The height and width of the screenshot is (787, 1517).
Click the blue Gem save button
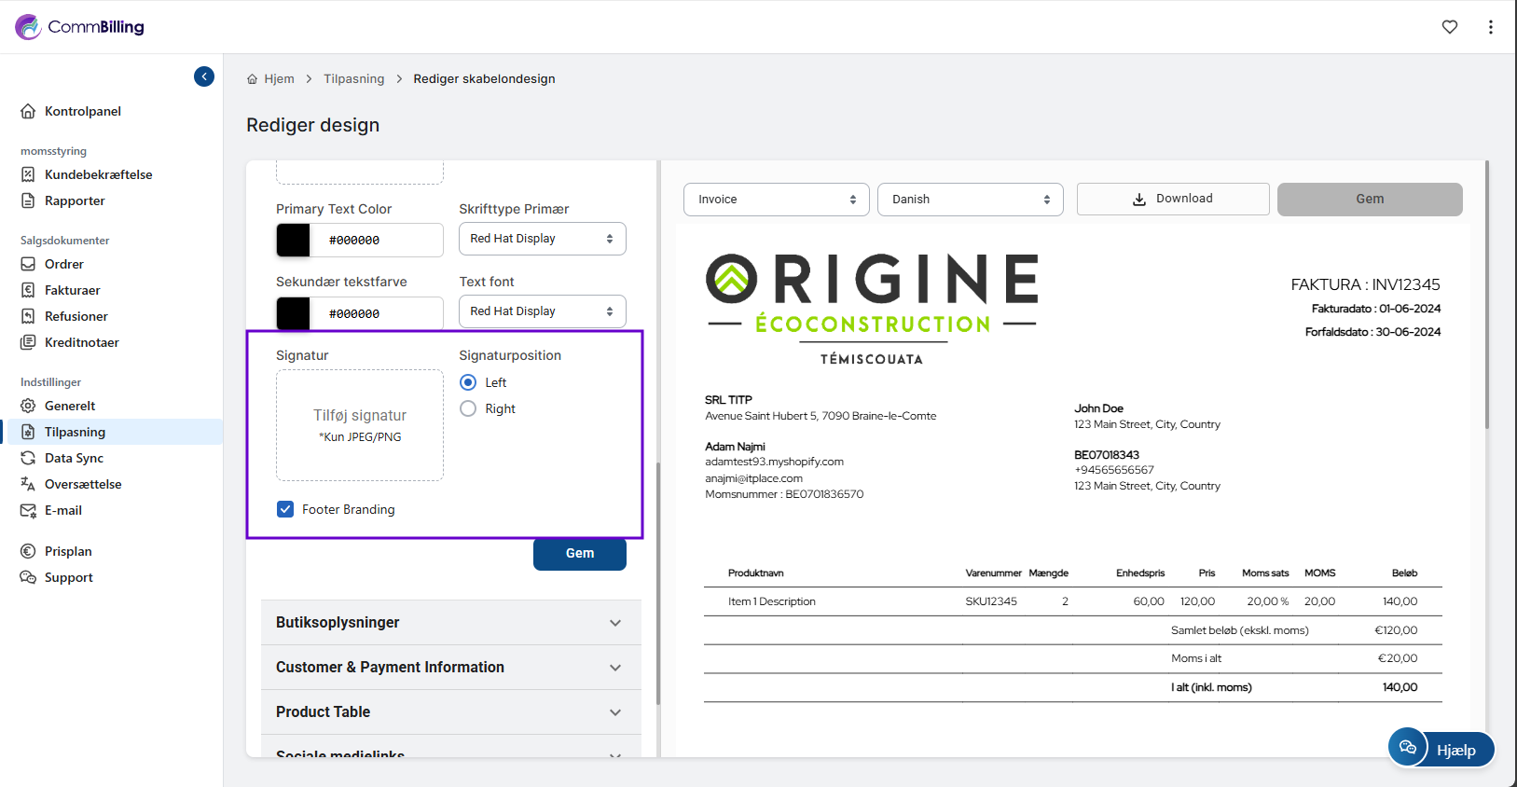coord(579,554)
